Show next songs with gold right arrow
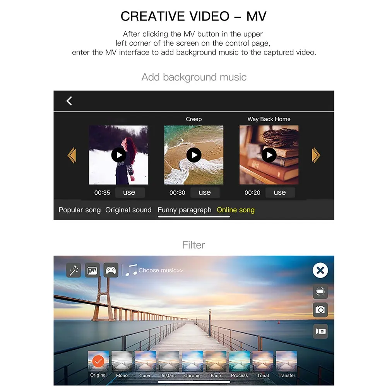 click(x=316, y=155)
